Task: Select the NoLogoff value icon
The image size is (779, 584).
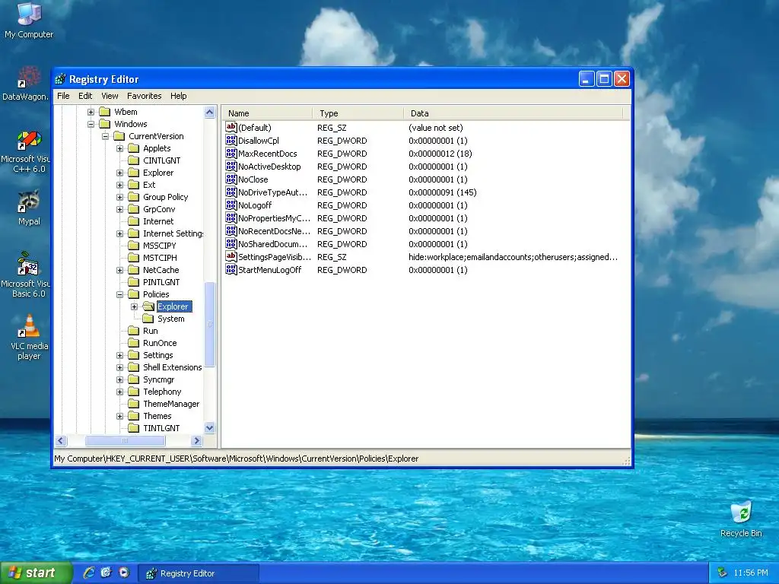Action: pos(231,205)
